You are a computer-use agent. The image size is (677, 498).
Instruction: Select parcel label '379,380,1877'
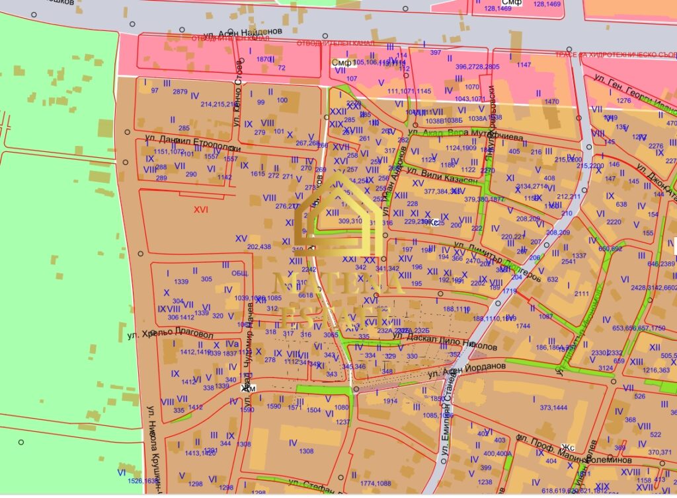click(484, 199)
